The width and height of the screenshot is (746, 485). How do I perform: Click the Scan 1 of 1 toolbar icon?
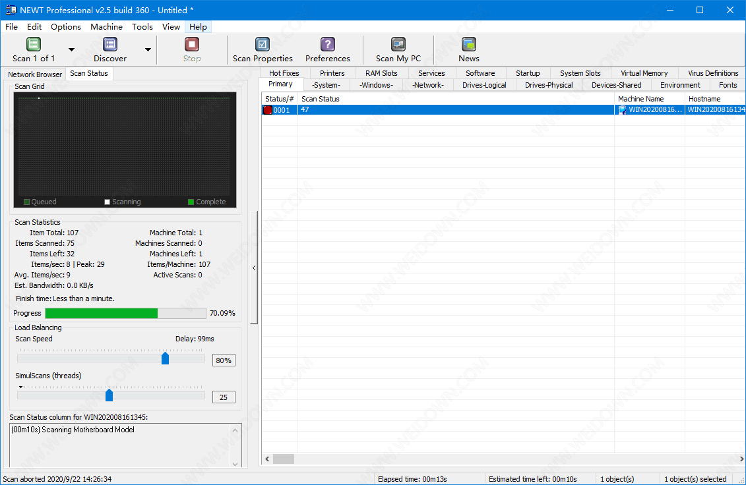pos(33,45)
